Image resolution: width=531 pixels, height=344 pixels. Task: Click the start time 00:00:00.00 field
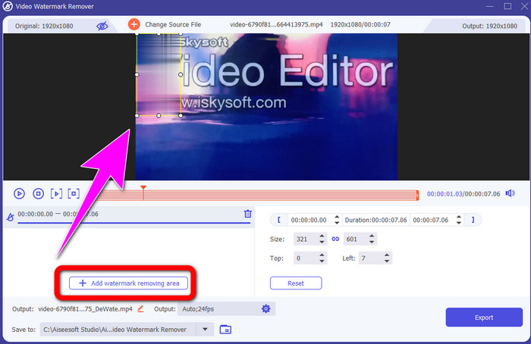tap(310, 220)
